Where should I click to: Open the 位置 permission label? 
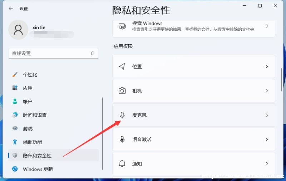click(137, 66)
